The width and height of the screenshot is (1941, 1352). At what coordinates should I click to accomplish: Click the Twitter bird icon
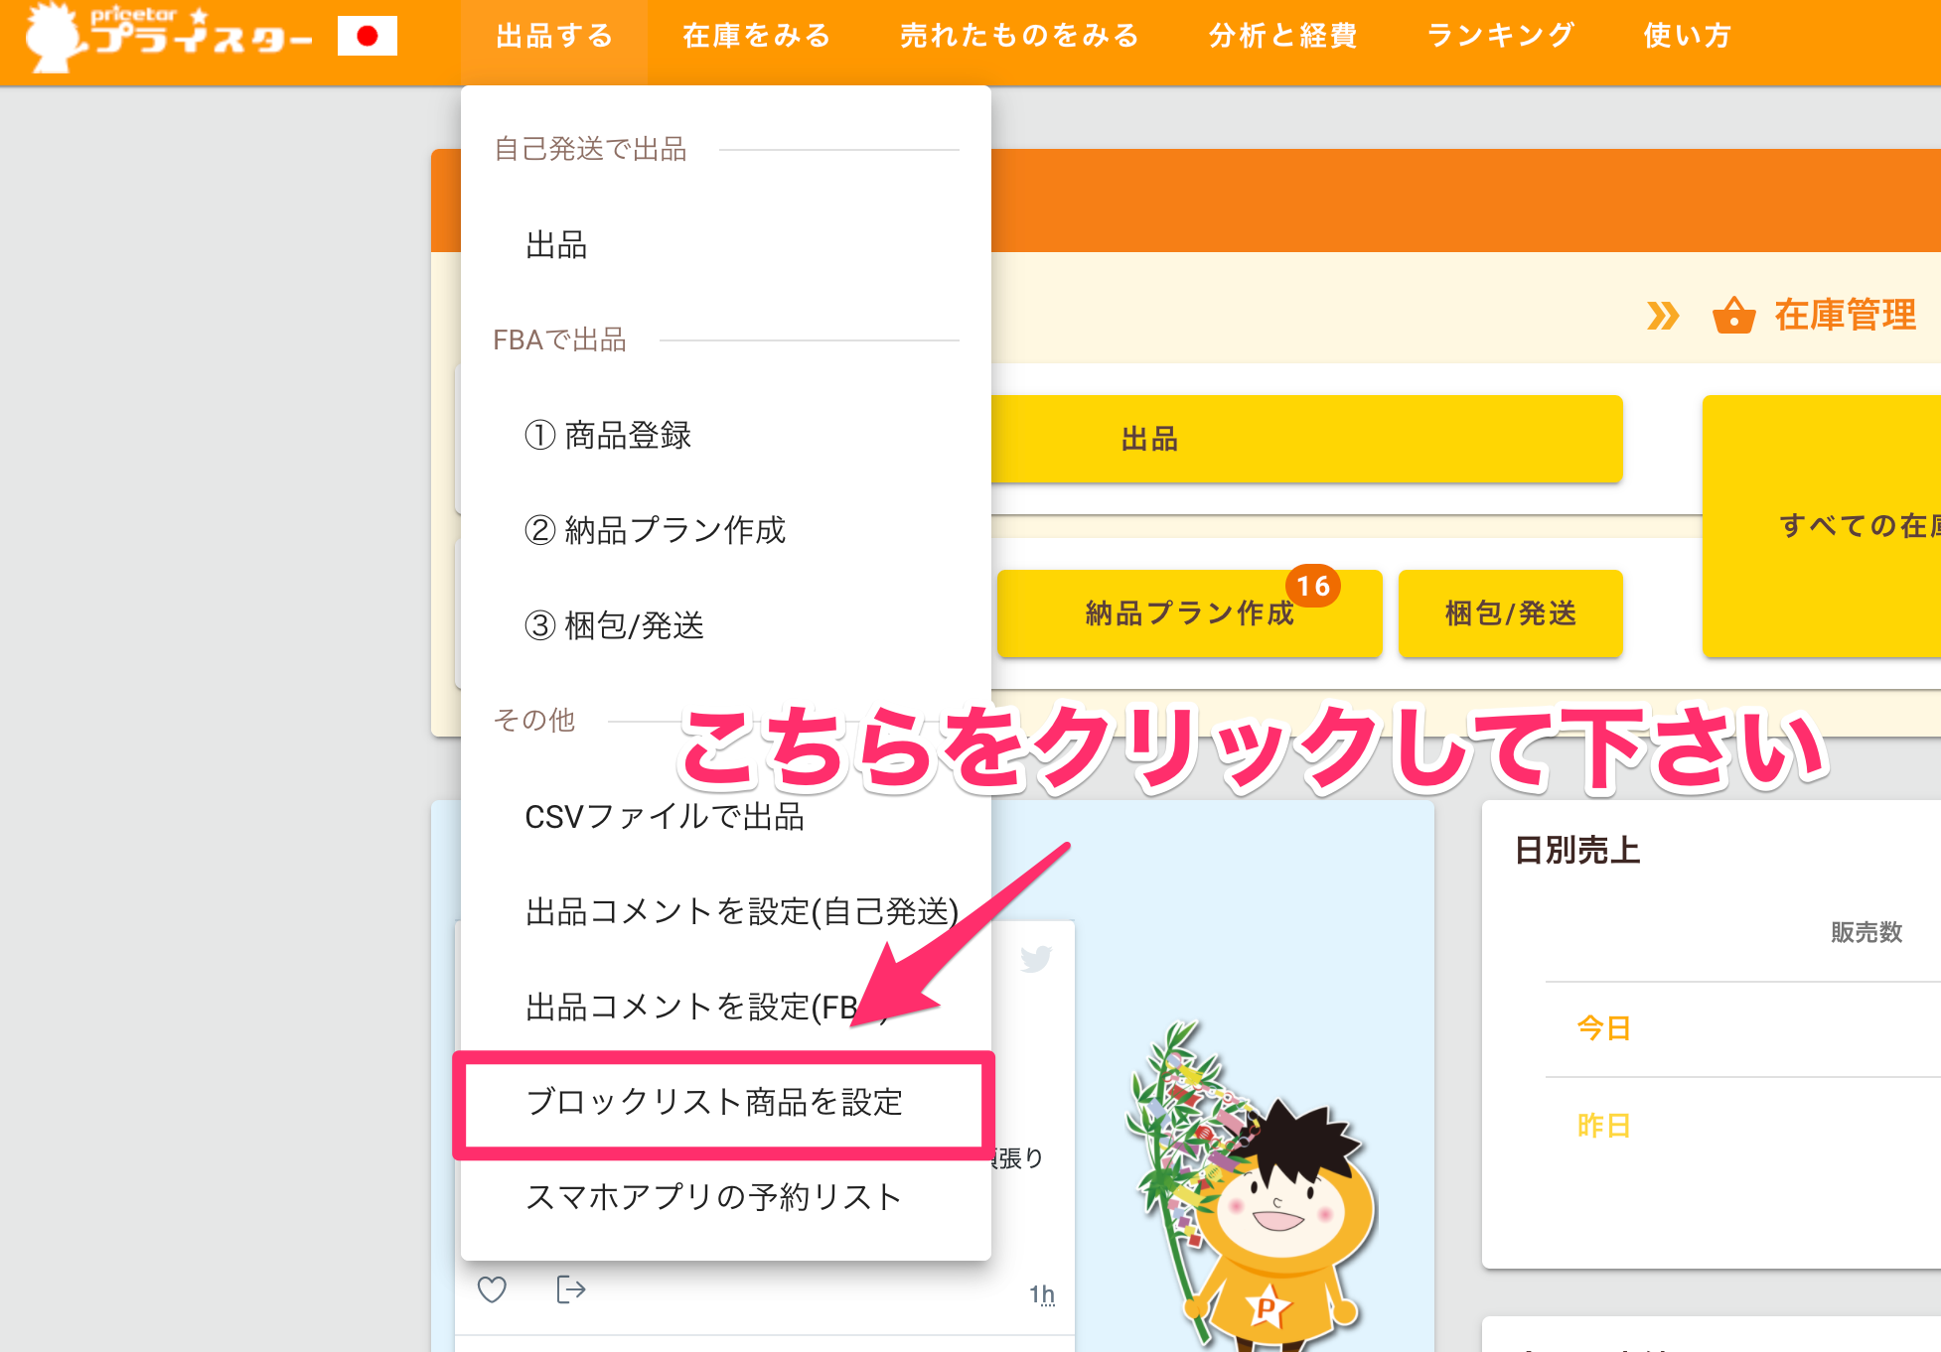(x=1035, y=959)
